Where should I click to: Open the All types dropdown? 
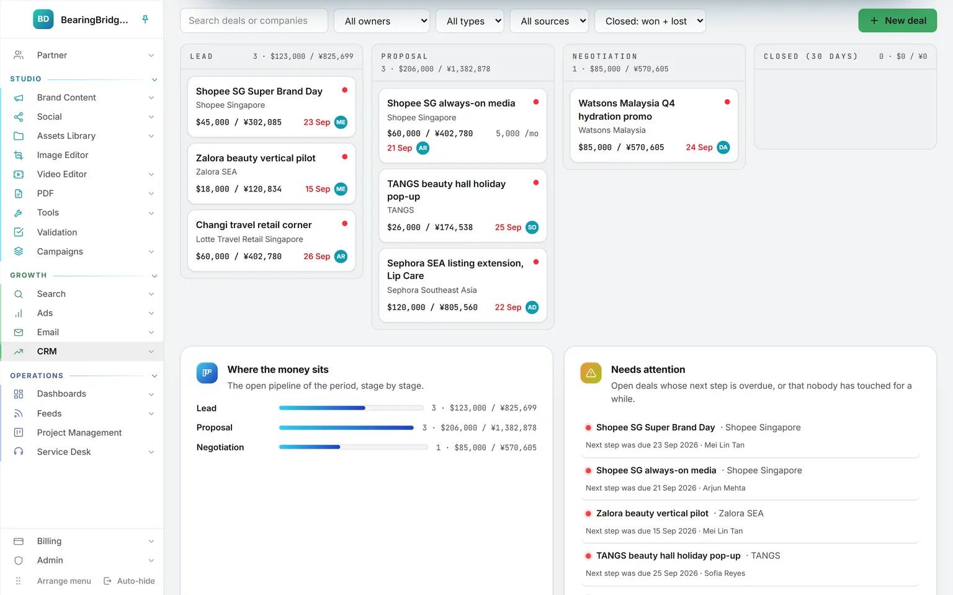click(x=470, y=21)
